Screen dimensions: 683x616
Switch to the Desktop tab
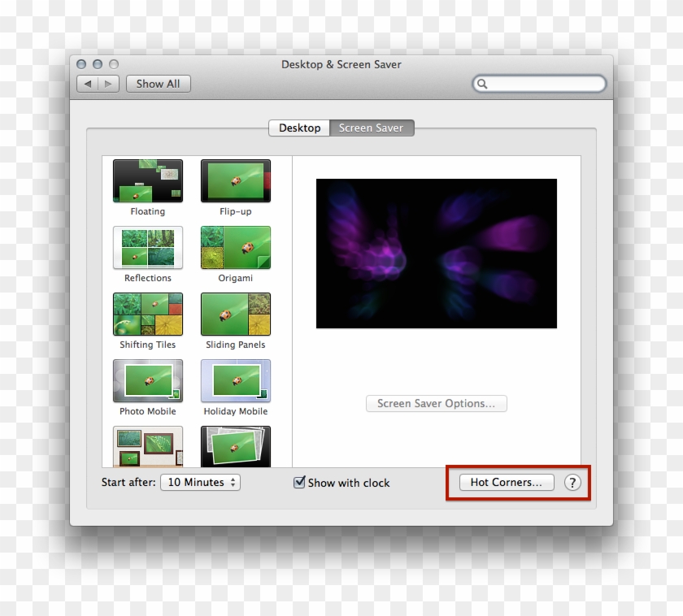[x=299, y=128]
